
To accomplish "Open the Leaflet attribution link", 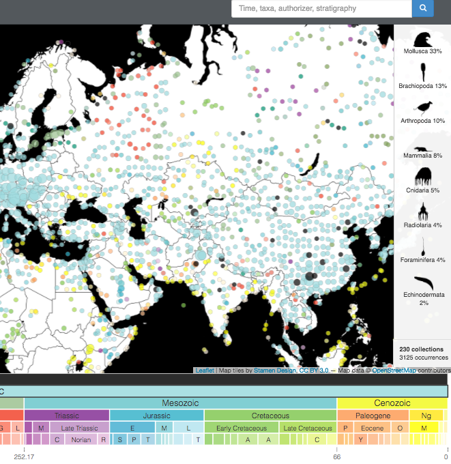I will coord(205,371).
